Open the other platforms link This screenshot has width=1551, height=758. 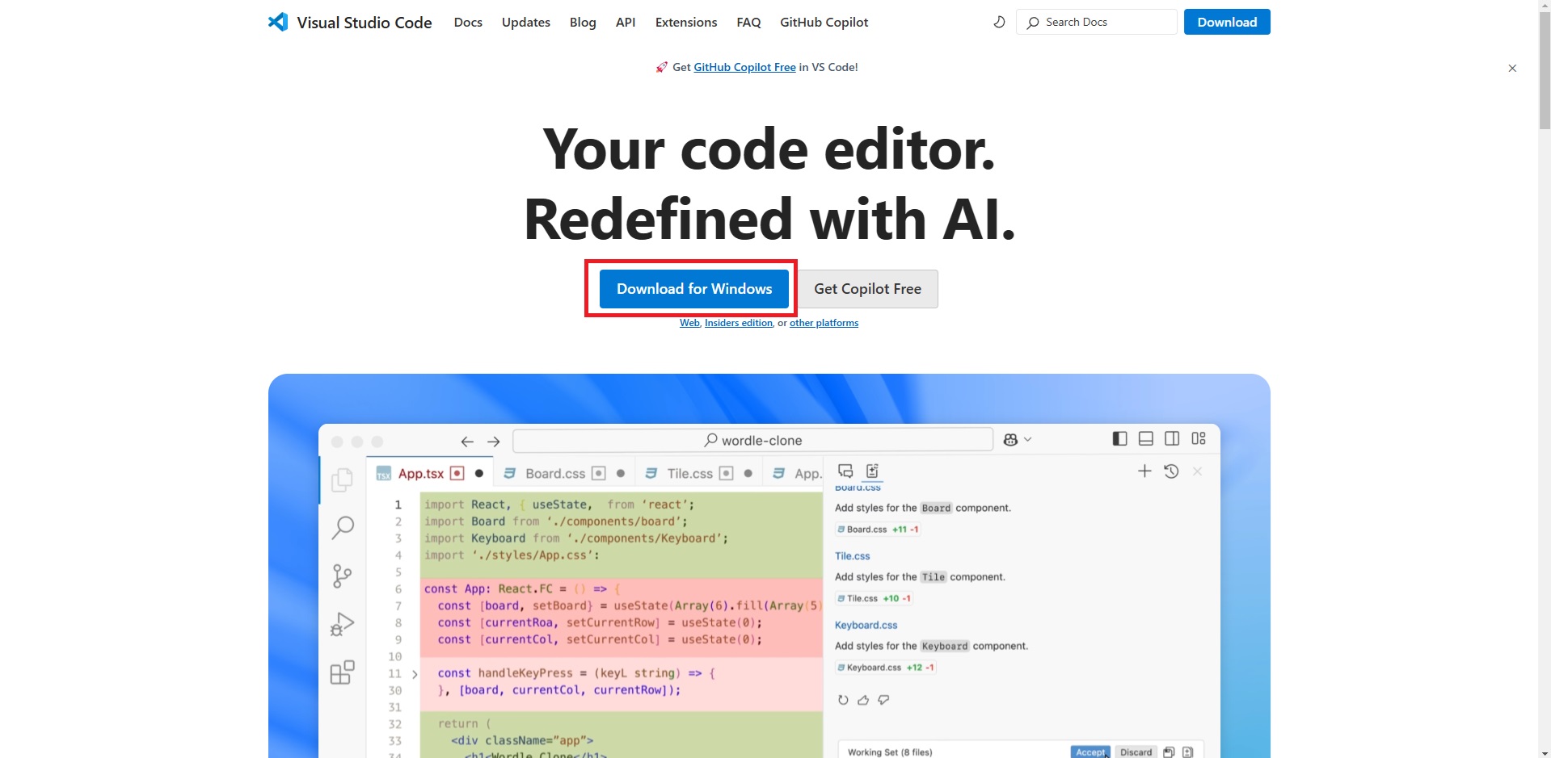point(824,323)
